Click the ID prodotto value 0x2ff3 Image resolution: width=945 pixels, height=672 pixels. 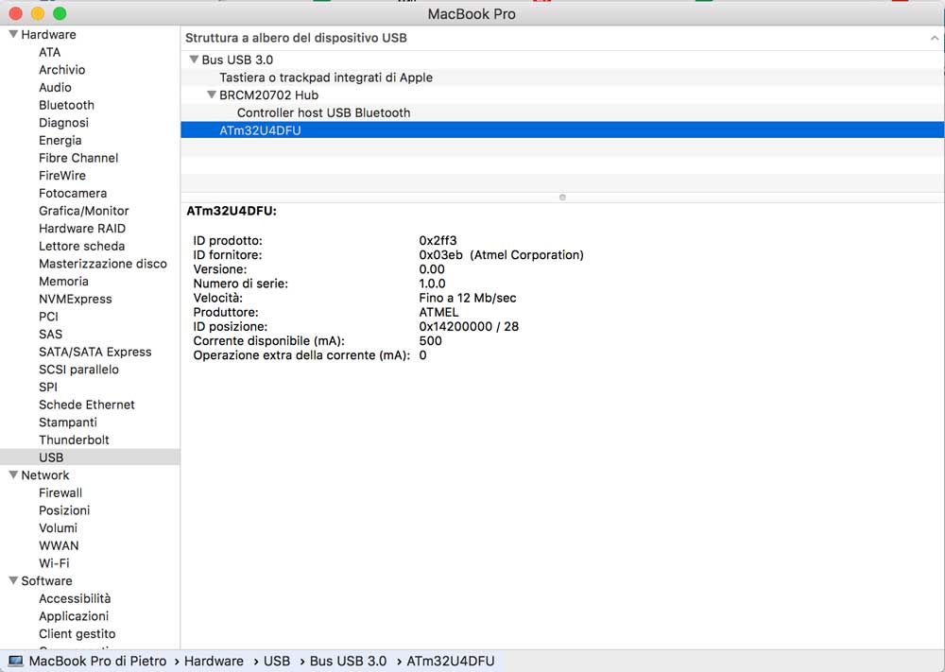click(x=438, y=240)
